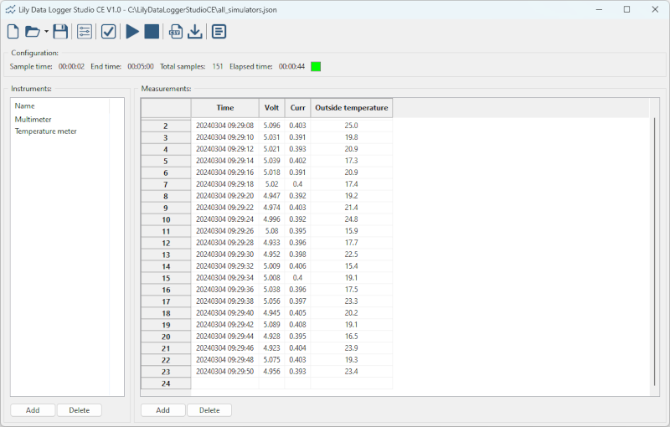Click the Volt column header
The width and height of the screenshot is (670, 427).
click(271, 108)
